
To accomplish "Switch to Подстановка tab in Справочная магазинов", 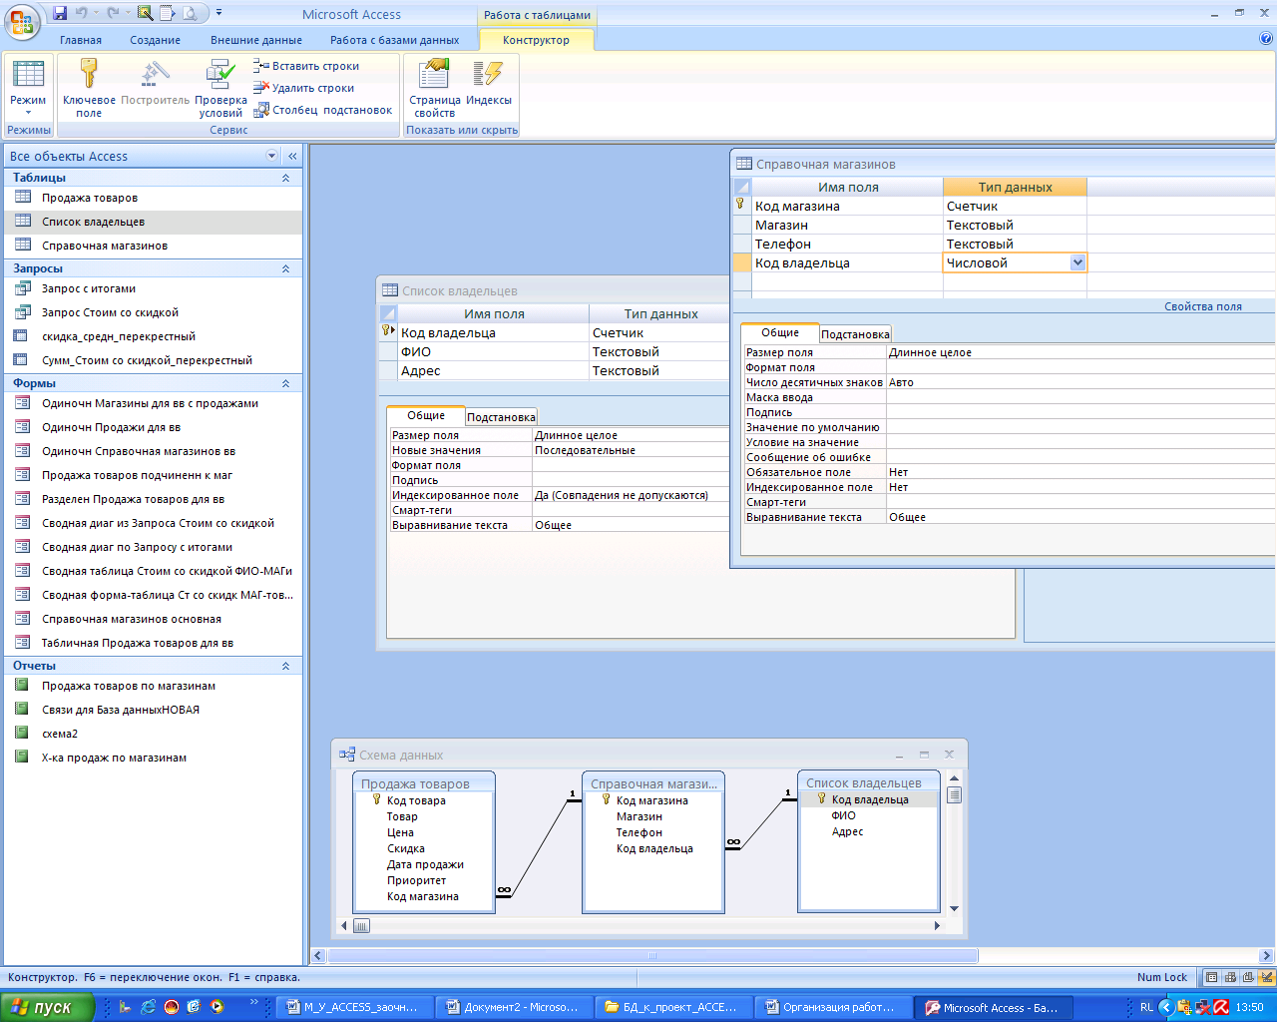I will pyautogui.click(x=855, y=334).
